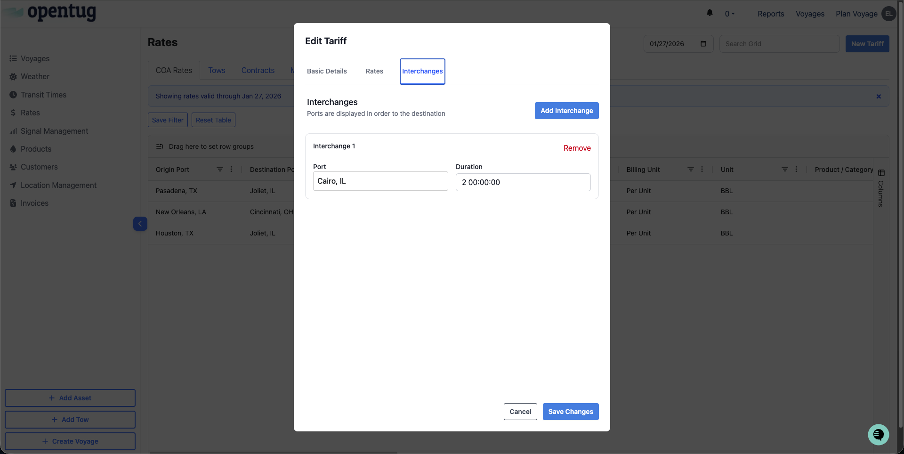Click the Port field with Cairo, IL

pyautogui.click(x=380, y=181)
